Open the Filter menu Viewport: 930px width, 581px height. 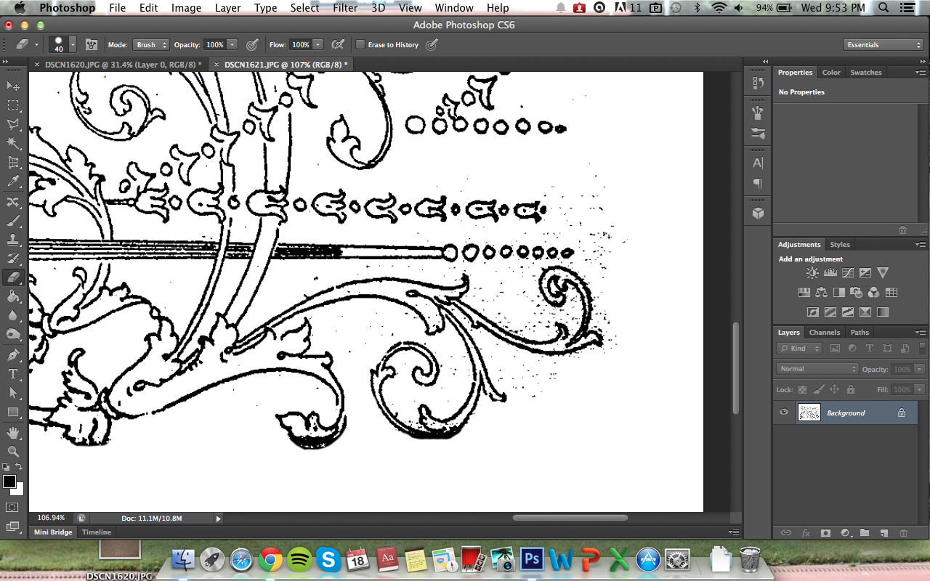pyautogui.click(x=345, y=8)
